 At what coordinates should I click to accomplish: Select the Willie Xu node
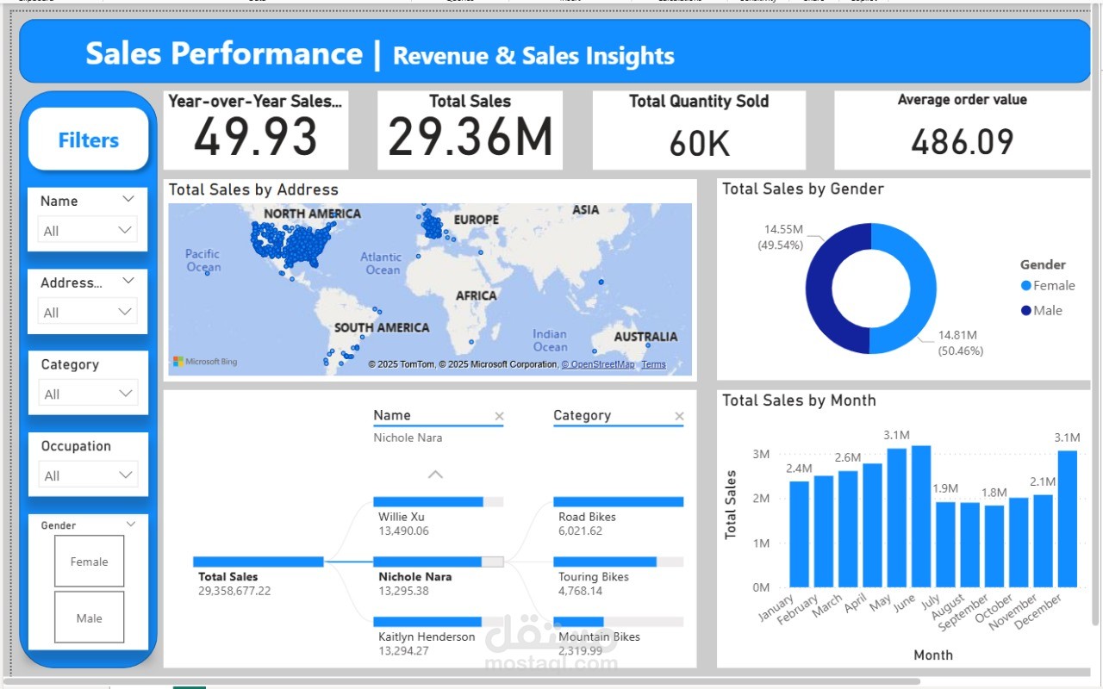tap(438, 516)
